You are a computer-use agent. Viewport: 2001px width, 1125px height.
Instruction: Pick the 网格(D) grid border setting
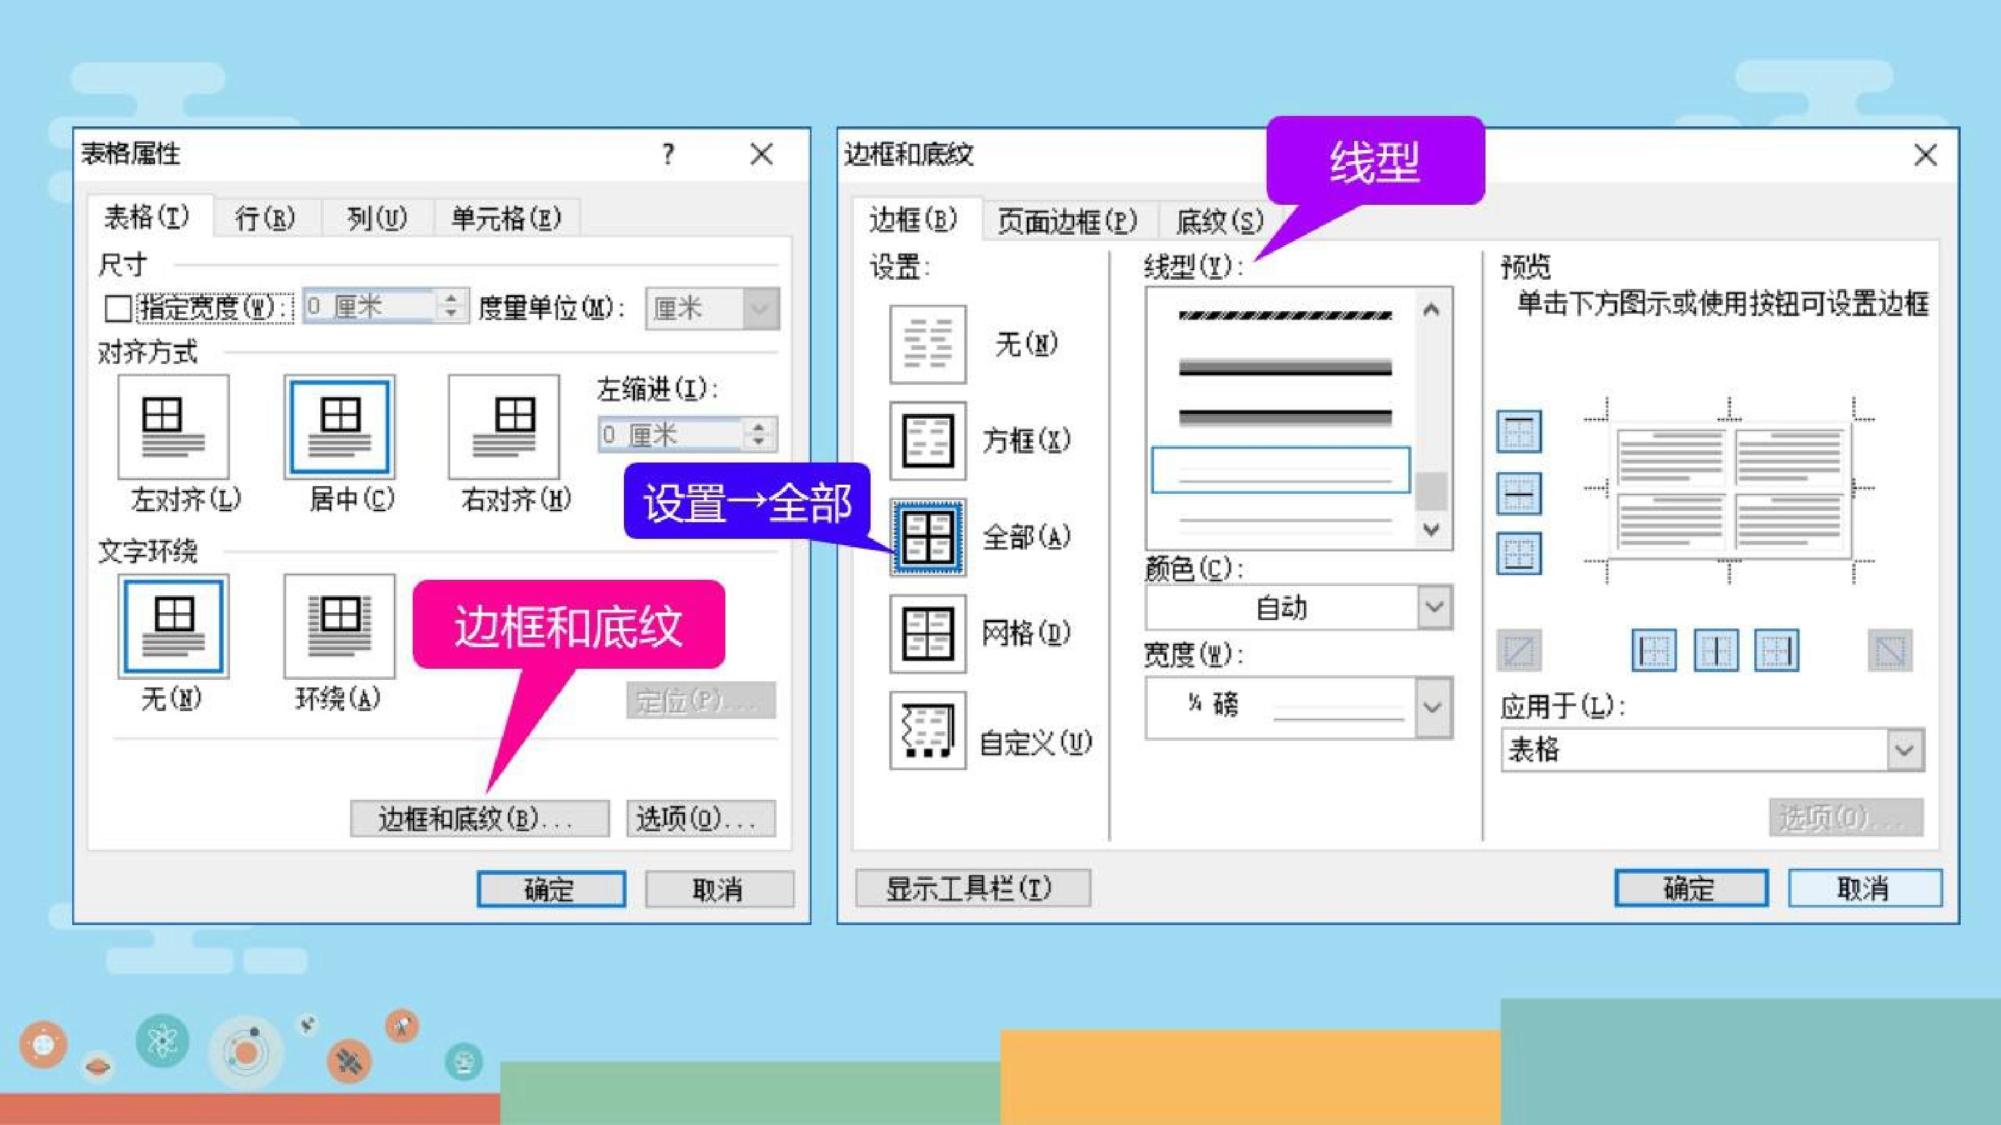(928, 633)
